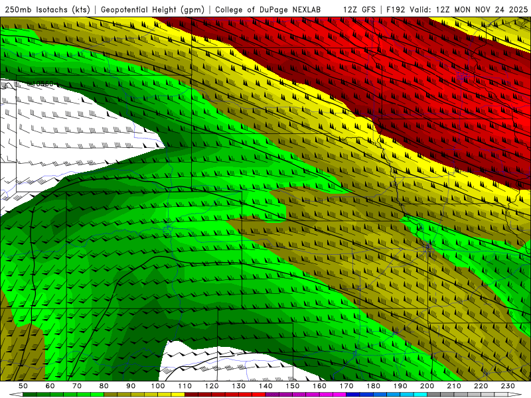Click the colorbar's left arrow end cap
This screenshot has width=531, height=398.
tap(16, 395)
